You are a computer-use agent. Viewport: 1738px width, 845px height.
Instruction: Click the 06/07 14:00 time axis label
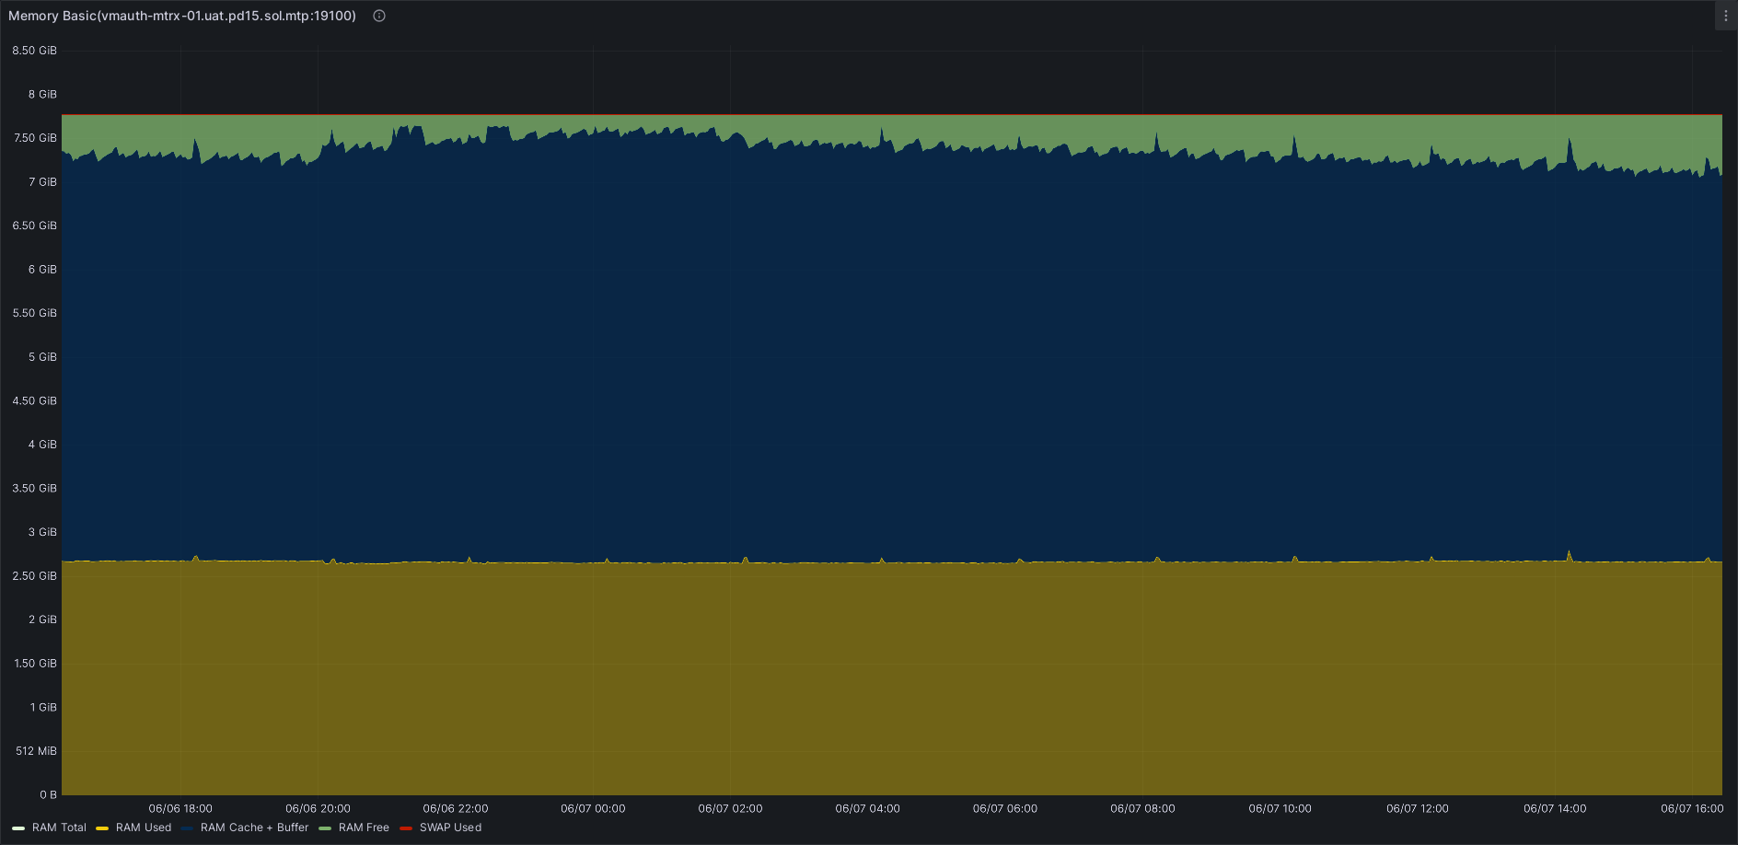click(x=1555, y=808)
